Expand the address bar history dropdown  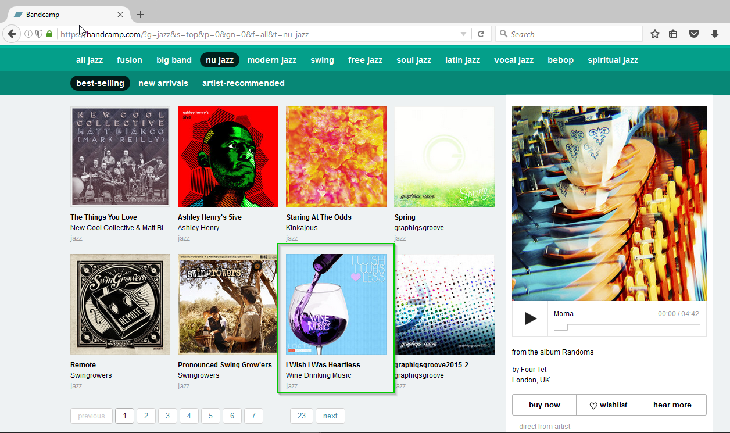(x=463, y=34)
